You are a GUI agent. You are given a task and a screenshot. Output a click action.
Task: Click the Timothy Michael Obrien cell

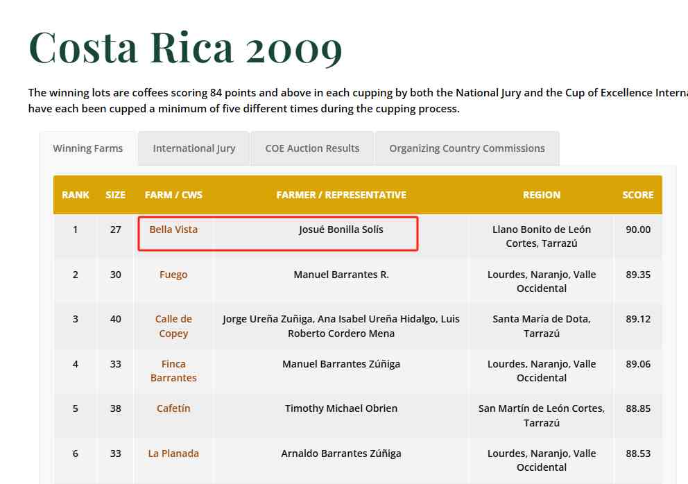(x=341, y=408)
